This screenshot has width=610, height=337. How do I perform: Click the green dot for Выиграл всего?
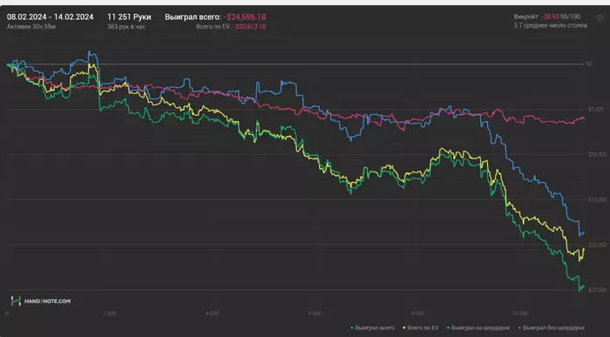pos(352,328)
